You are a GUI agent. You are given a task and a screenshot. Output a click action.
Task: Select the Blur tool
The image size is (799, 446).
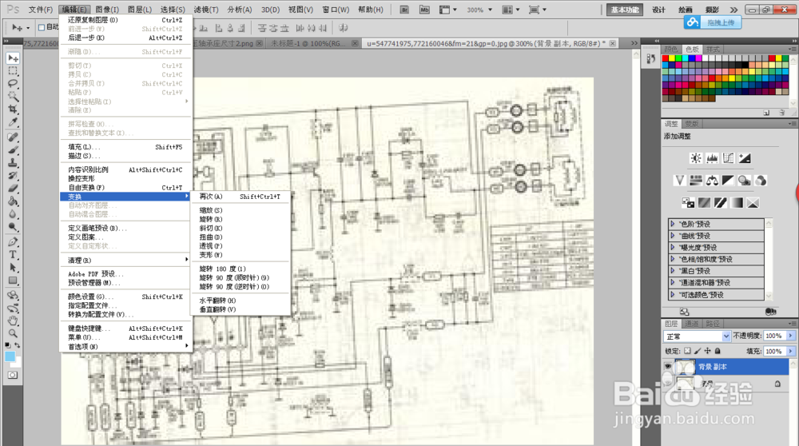click(x=13, y=214)
